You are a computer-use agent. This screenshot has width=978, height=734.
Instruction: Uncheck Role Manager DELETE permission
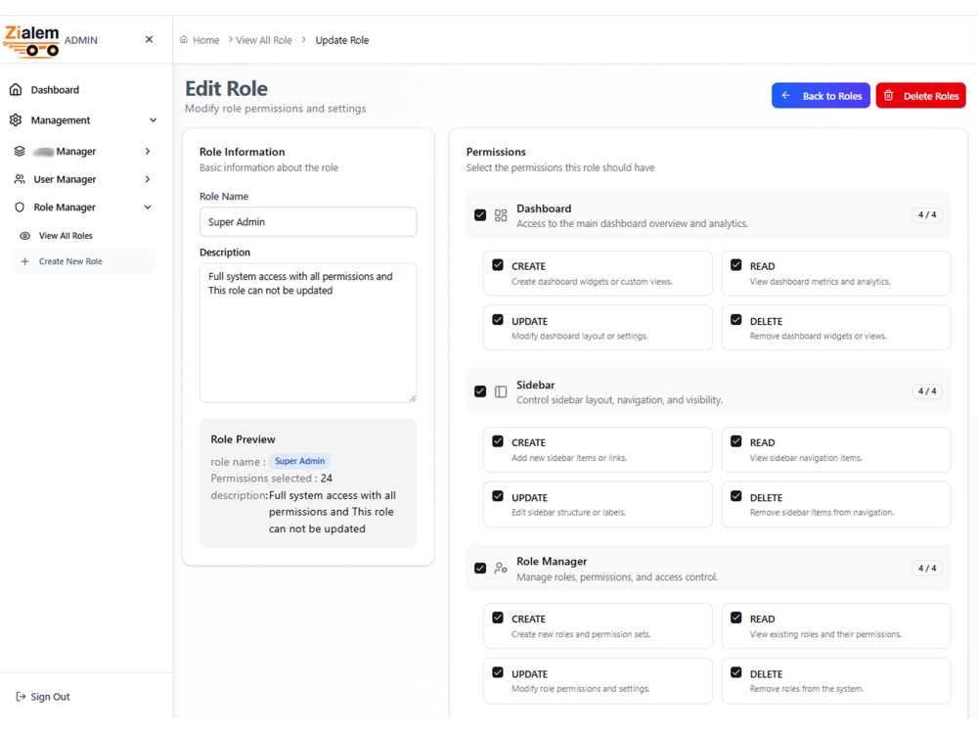736,672
